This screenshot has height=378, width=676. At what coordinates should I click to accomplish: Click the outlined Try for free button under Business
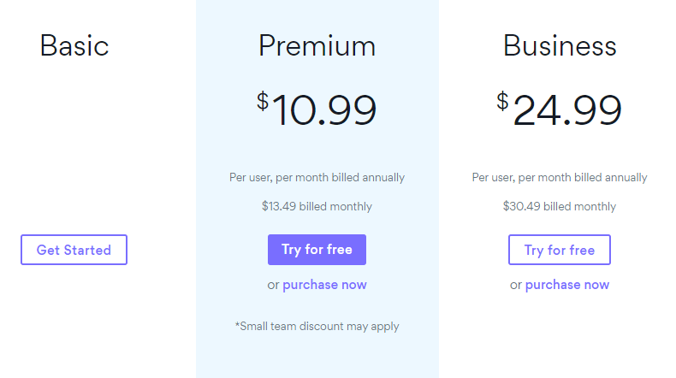(x=559, y=250)
